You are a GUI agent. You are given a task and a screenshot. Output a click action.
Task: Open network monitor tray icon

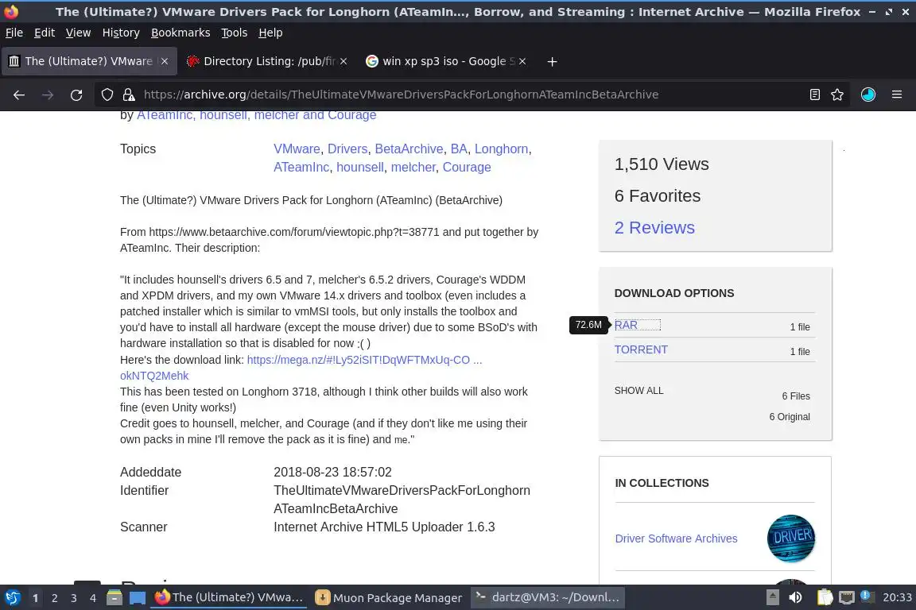(846, 597)
